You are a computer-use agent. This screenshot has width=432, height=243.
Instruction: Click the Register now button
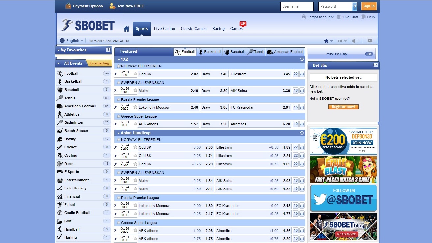343,107
